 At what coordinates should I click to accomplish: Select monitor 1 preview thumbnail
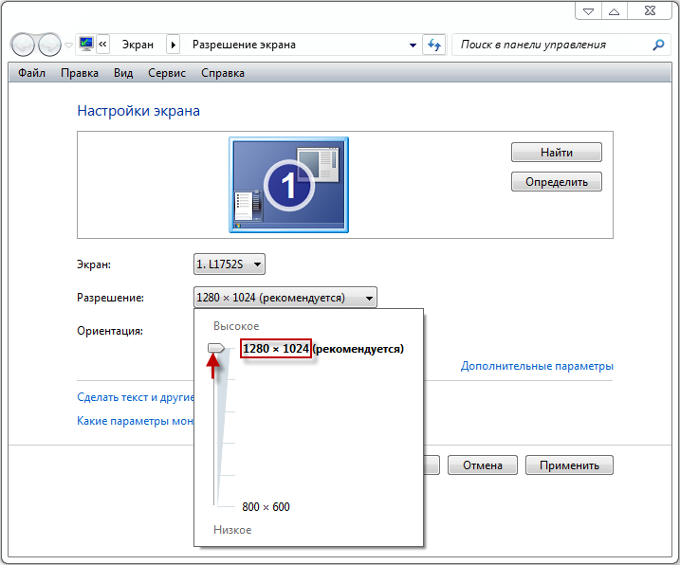pos(289,185)
